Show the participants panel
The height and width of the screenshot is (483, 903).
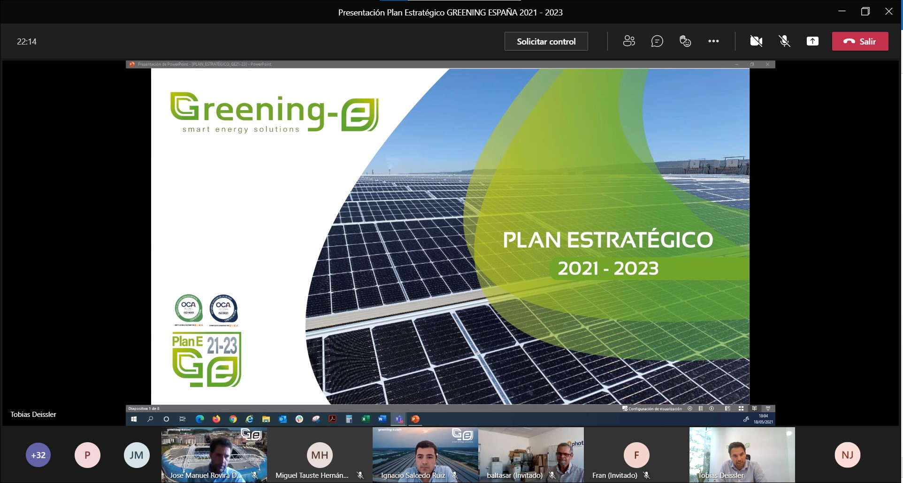[629, 41]
